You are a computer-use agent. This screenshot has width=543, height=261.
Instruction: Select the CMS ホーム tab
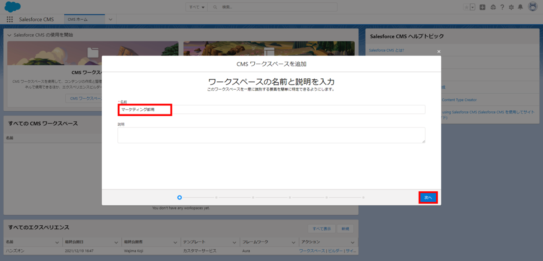click(x=84, y=19)
